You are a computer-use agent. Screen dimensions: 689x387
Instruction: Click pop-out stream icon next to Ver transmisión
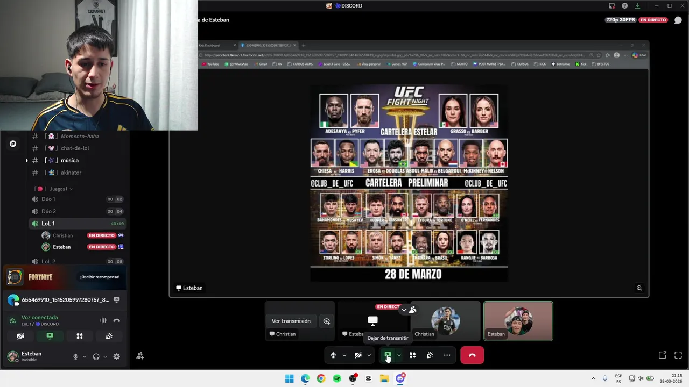(327, 321)
